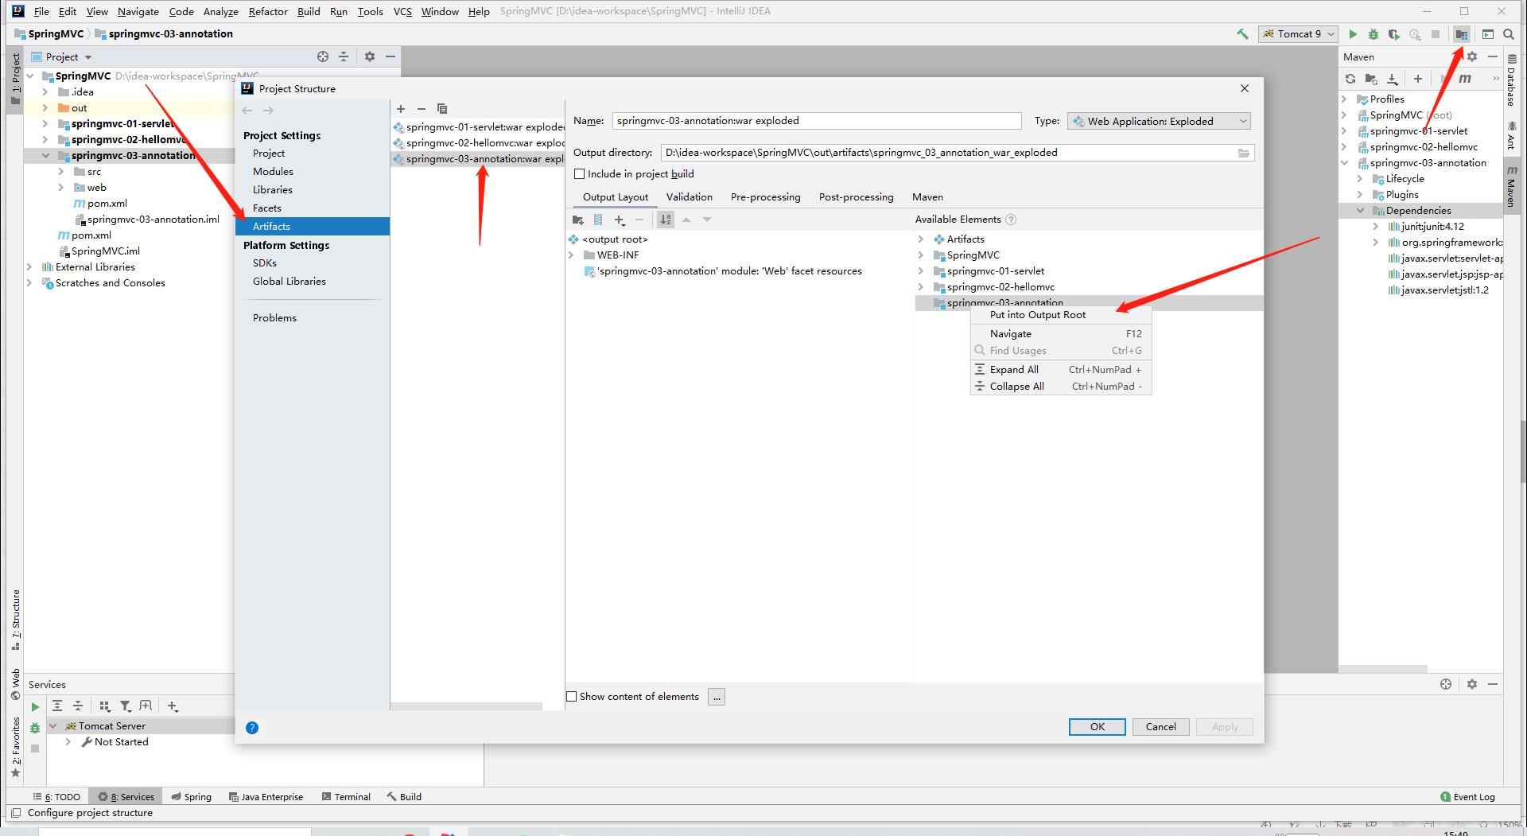Switch to Validation tab
The height and width of the screenshot is (836, 1527).
[689, 197]
